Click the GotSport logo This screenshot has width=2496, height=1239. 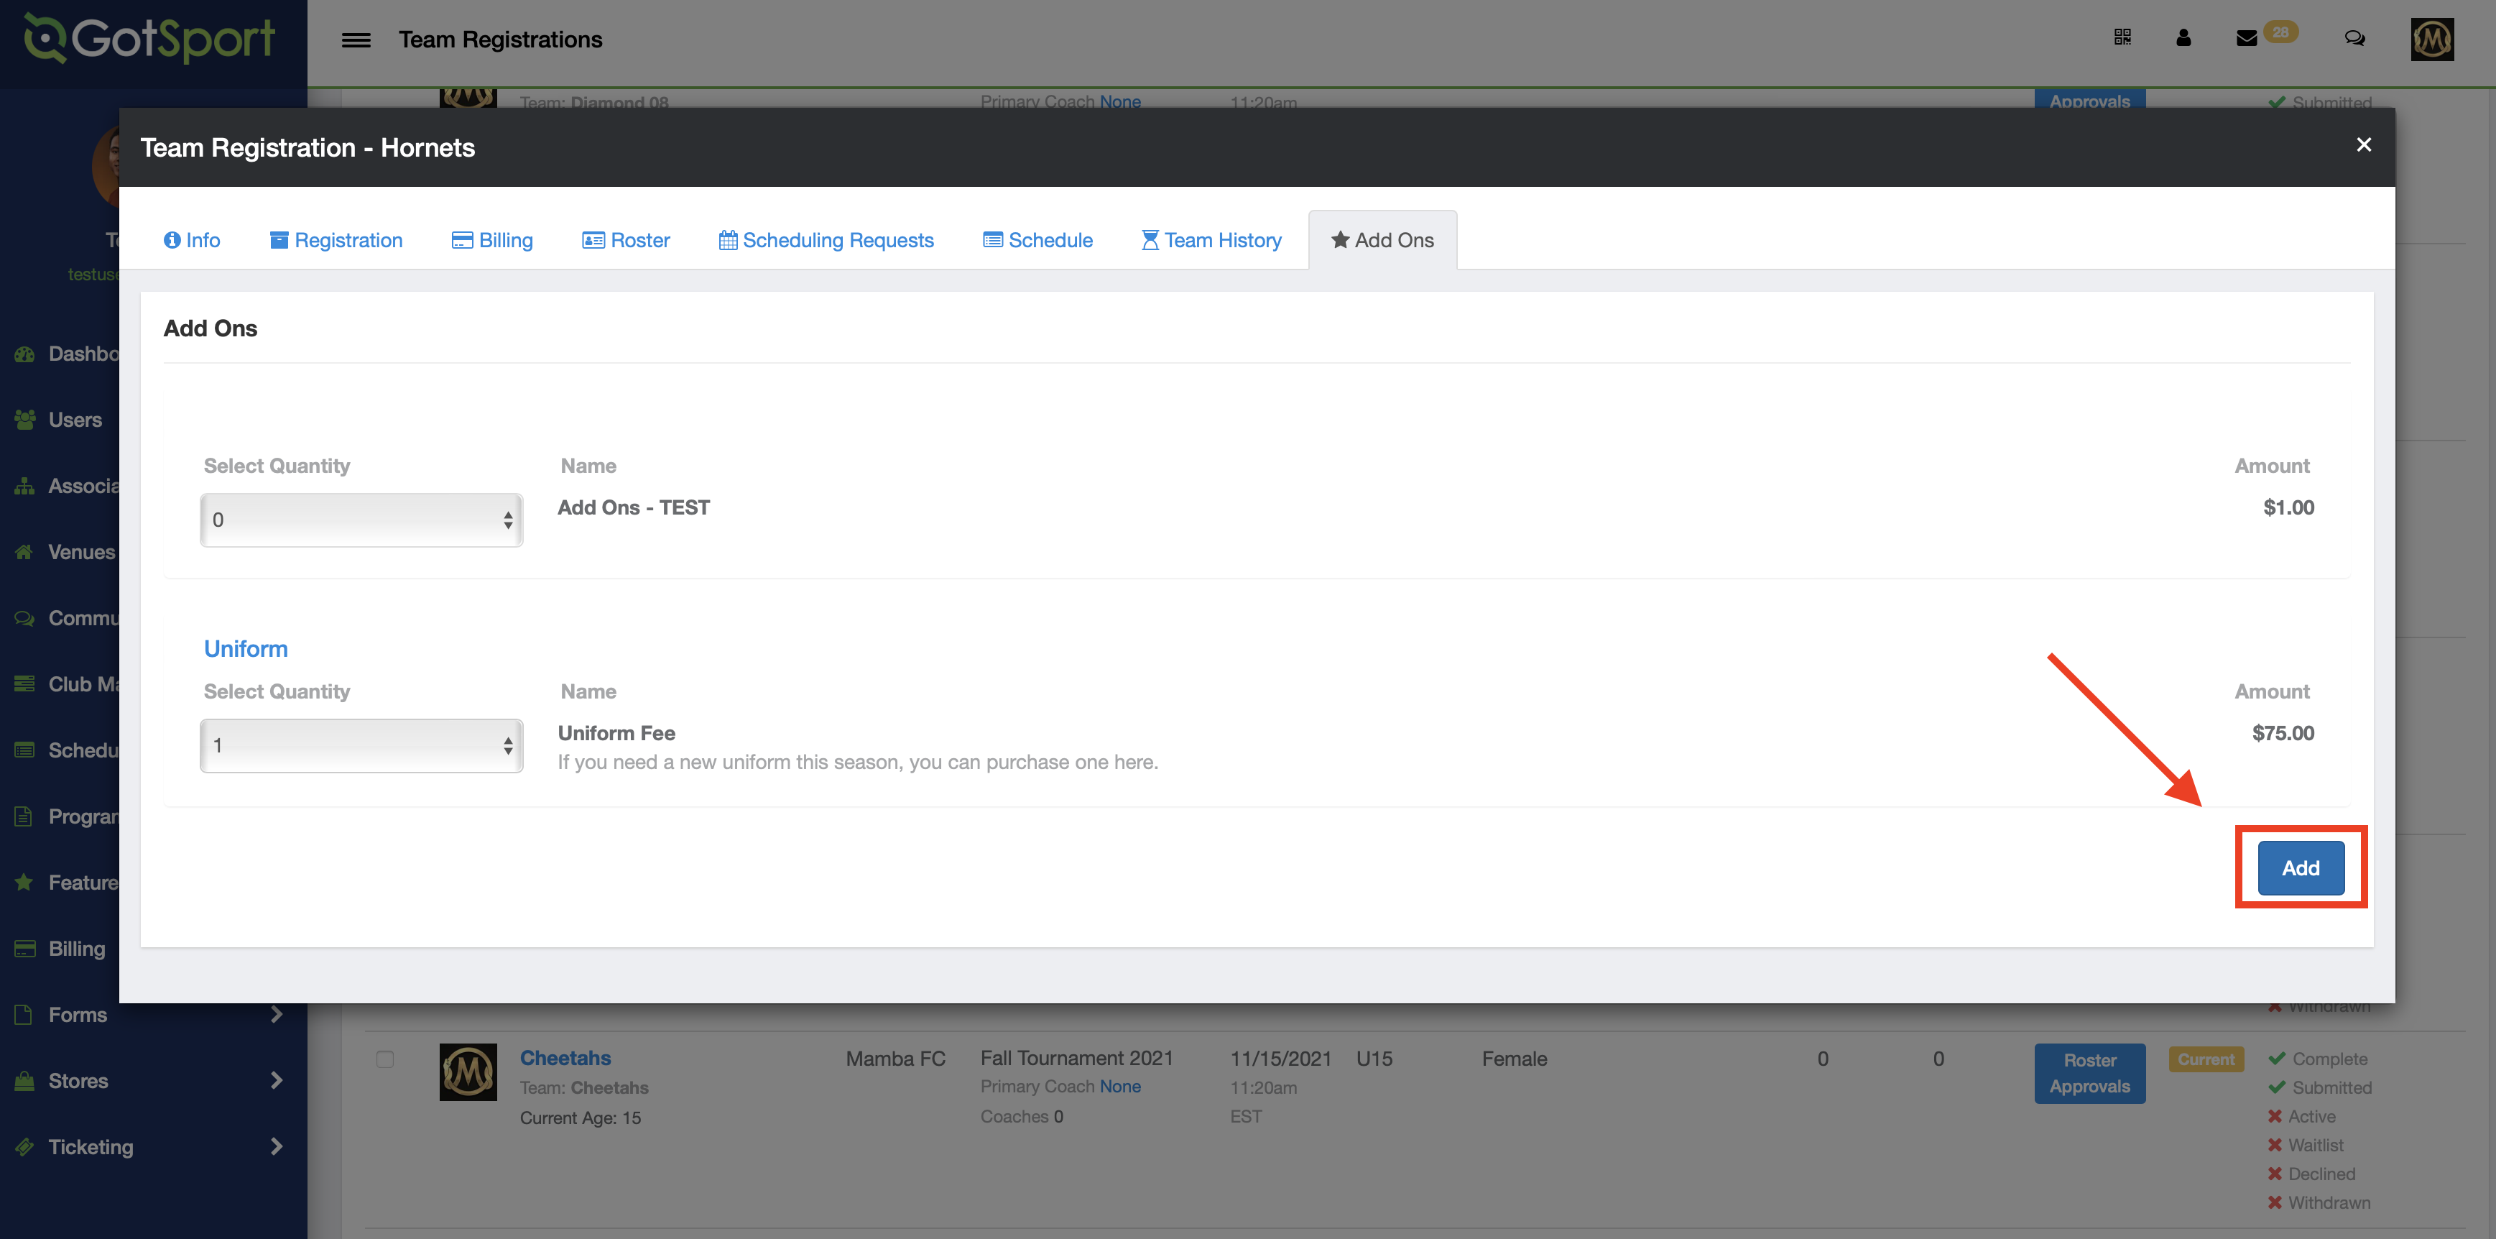150,39
